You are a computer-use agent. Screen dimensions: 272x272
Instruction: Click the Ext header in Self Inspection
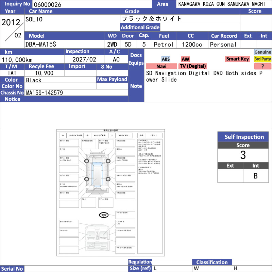click(x=230, y=166)
